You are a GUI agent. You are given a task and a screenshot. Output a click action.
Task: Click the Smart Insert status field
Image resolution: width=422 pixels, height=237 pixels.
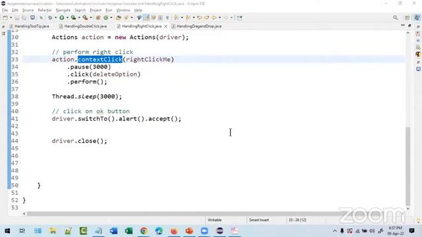click(259, 220)
